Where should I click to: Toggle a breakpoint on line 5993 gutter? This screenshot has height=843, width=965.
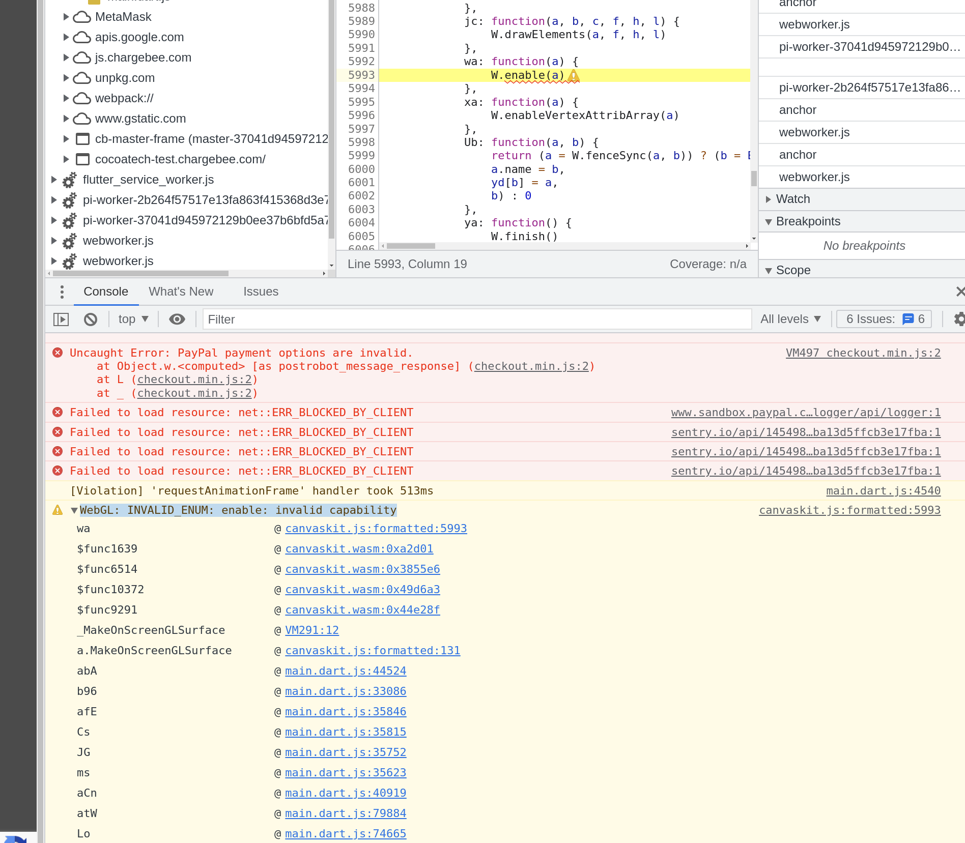[361, 75]
